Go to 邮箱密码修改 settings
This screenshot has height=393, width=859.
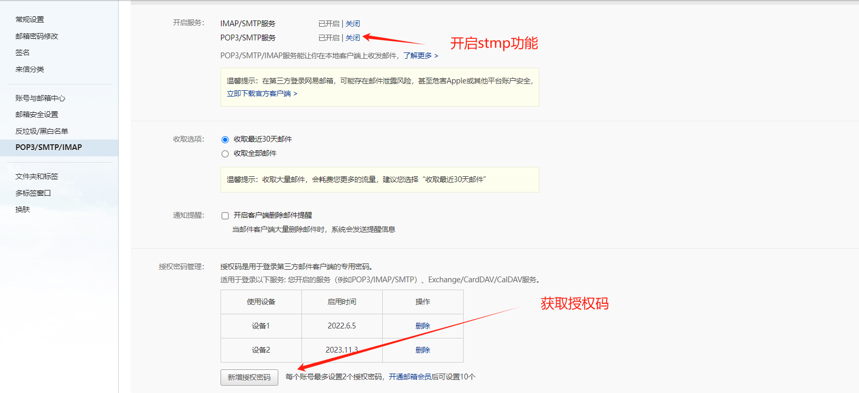37,36
